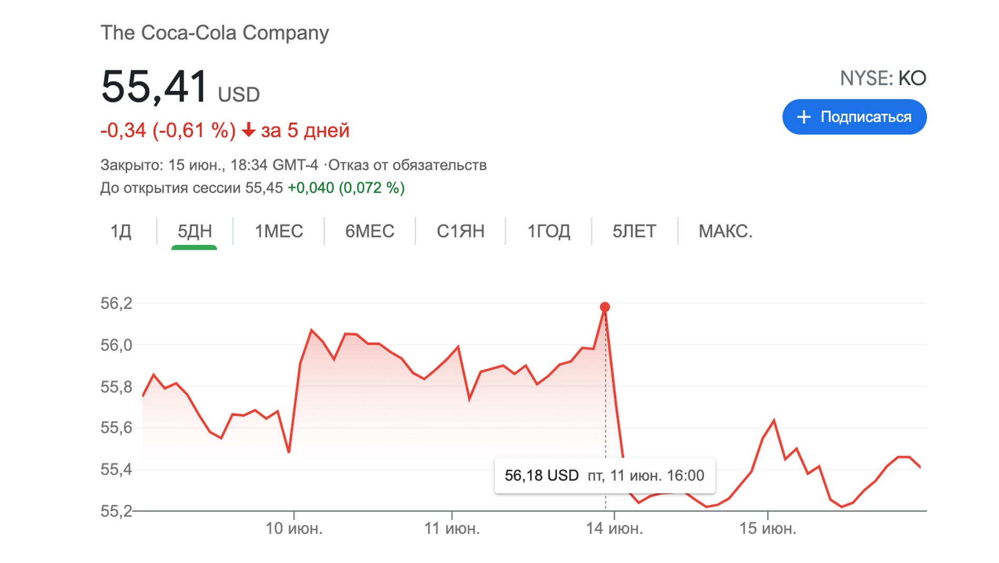Switch chart to the 1ГОД range

pyautogui.click(x=548, y=231)
